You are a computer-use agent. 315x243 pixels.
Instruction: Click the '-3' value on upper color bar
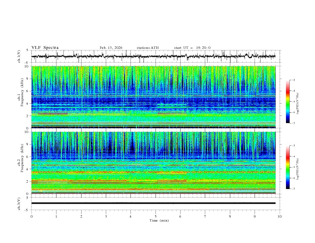coord(293,80)
